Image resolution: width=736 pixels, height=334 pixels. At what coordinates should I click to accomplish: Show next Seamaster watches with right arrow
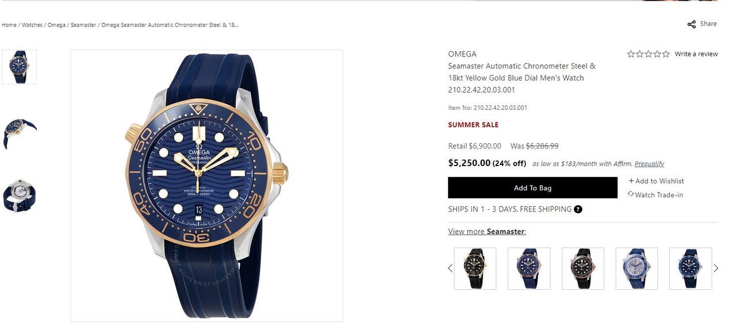click(716, 268)
